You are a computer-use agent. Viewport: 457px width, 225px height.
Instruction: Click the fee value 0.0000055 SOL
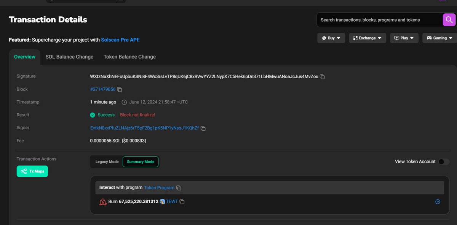coord(118,141)
